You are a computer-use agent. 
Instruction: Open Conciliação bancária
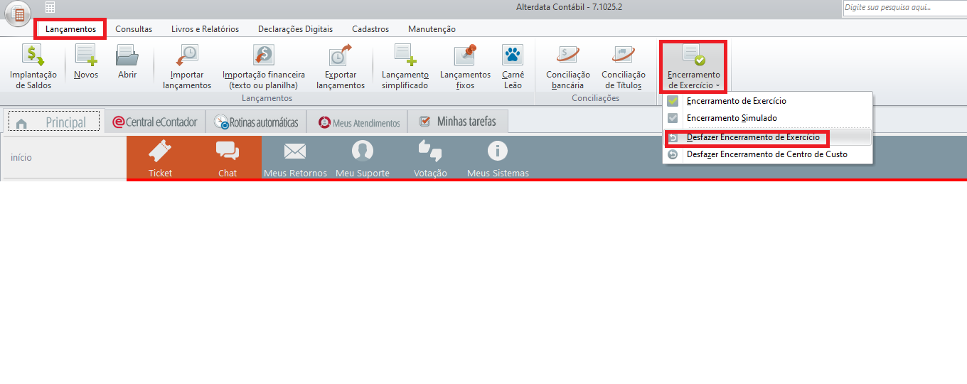pyautogui.click(x=568, y=67)
